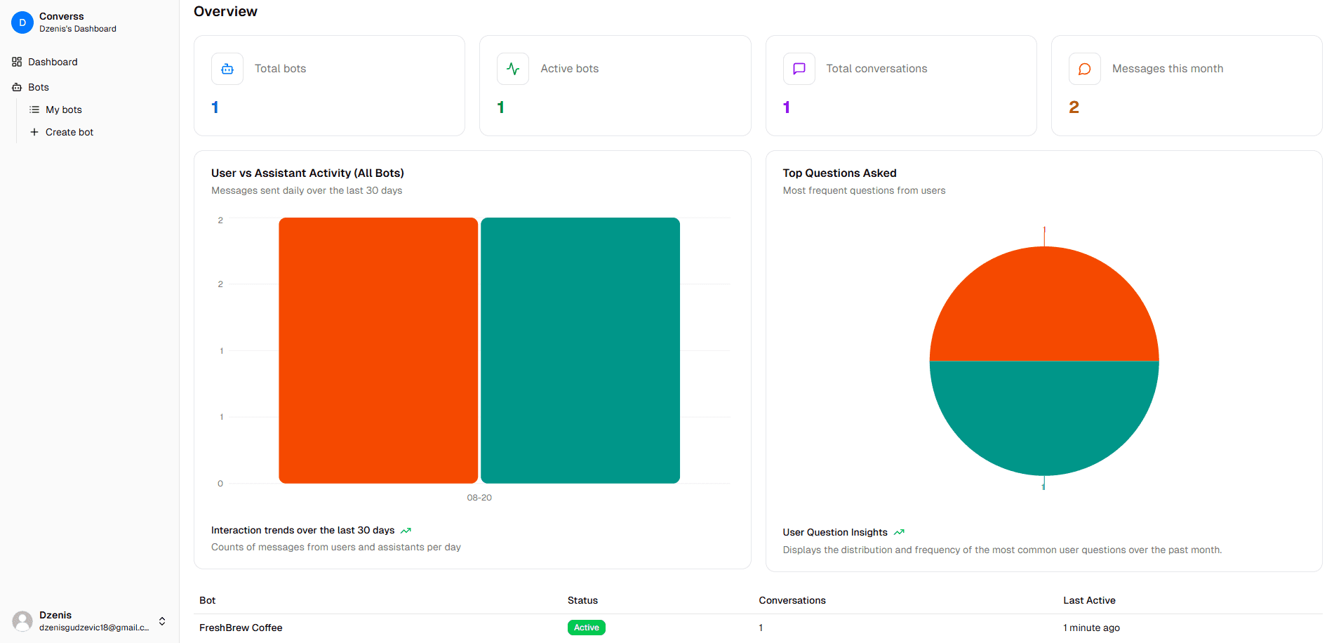Screen dimensions: 1334x643
Task: Open the Converss workspace switcher header
Action: pos(77,22)
